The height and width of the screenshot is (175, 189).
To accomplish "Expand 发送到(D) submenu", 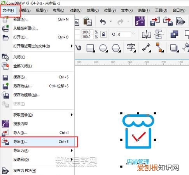I will 38,159.
